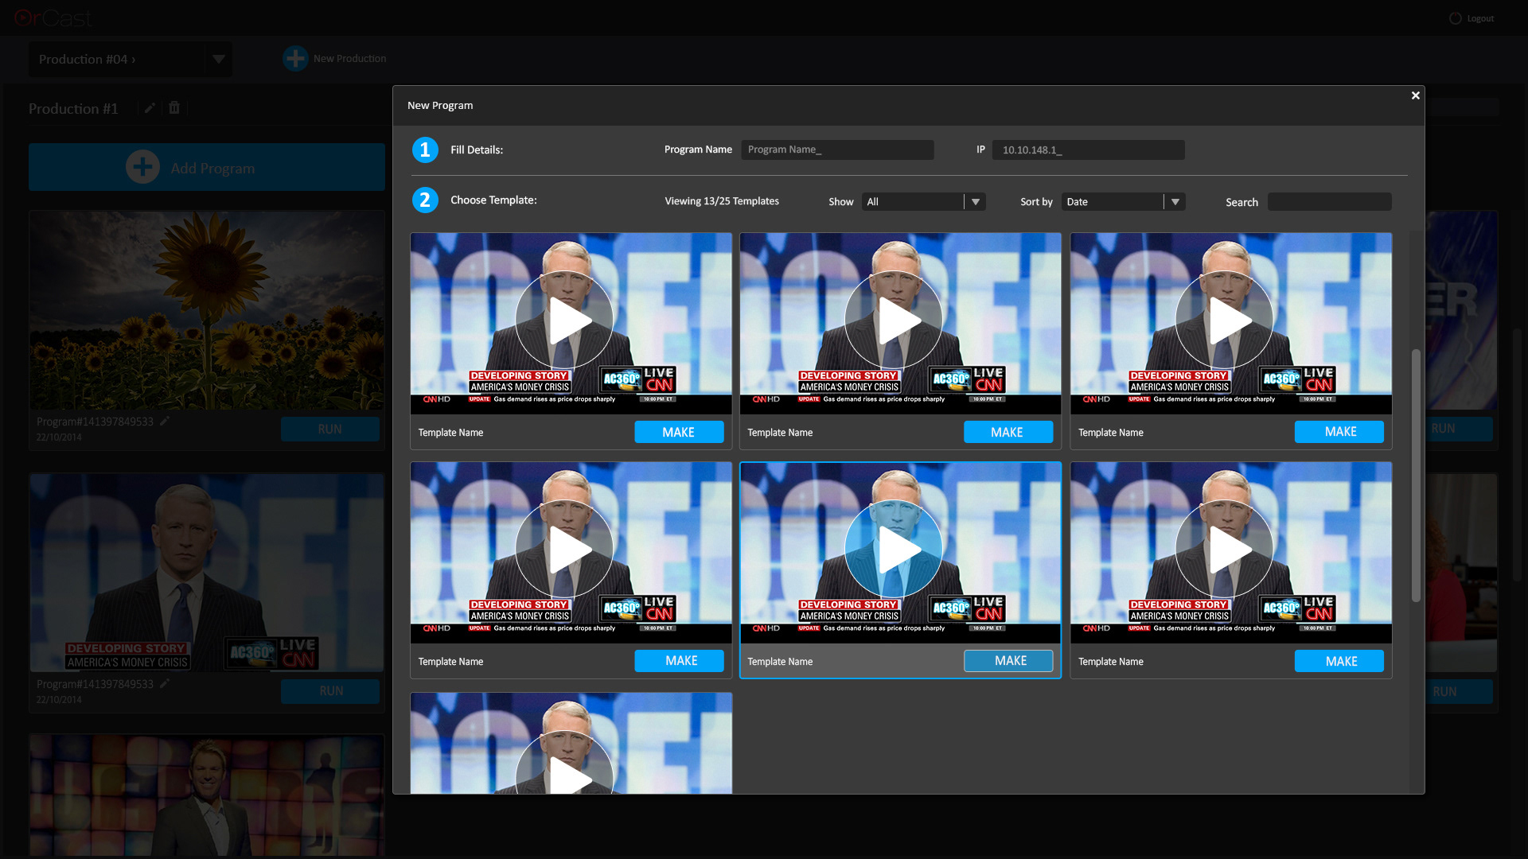Click MAKE on bottom-right template in second row
The width and height of the screenshot is (1528, 859).
coord(1339,661)
